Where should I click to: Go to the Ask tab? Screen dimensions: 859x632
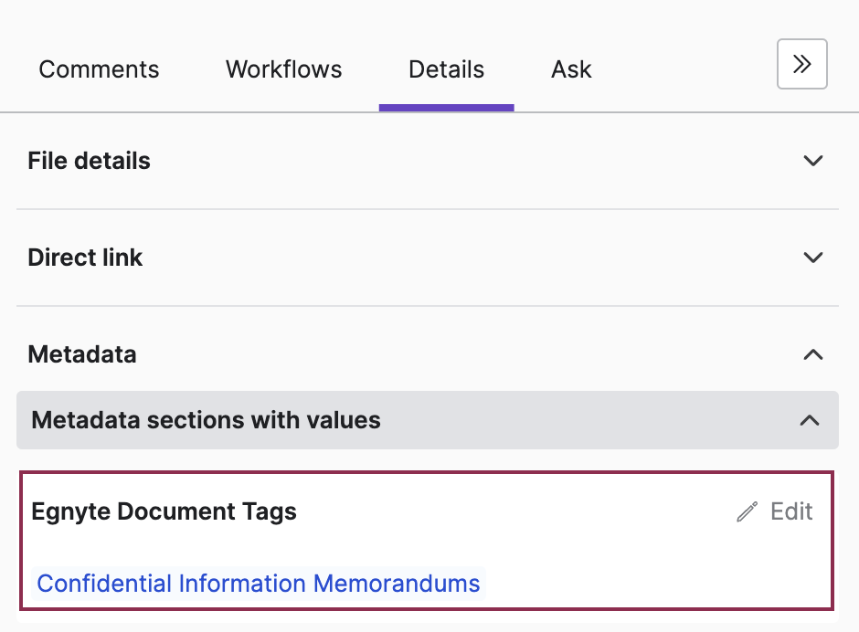click(571, 69)
